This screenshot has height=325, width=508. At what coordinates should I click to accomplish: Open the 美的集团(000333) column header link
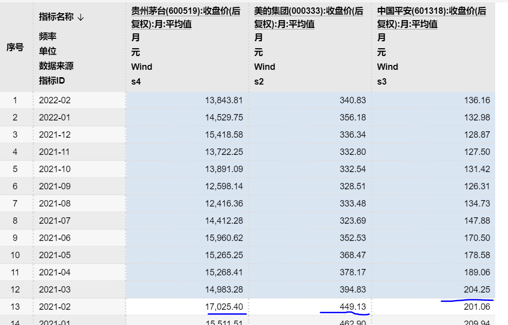(308, 17)
